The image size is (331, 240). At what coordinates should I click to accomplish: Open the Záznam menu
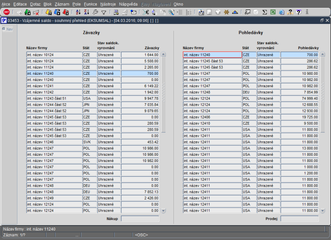[62, 4]
